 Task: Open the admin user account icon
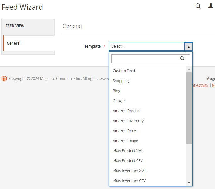[x=211, y=6]
